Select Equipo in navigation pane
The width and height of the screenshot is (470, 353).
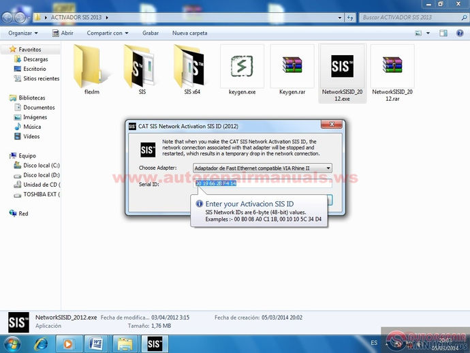(27, 155)
